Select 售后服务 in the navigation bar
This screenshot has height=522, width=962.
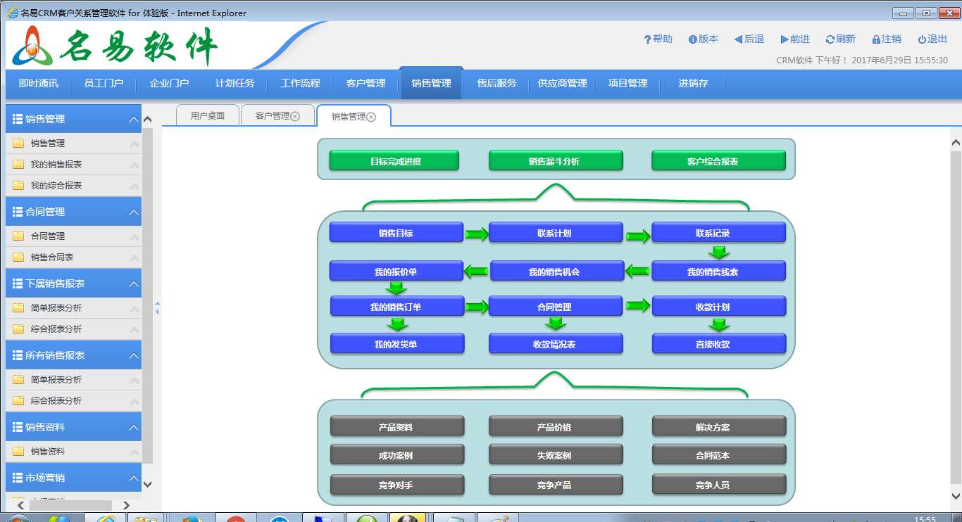click(x=496, y=83)
